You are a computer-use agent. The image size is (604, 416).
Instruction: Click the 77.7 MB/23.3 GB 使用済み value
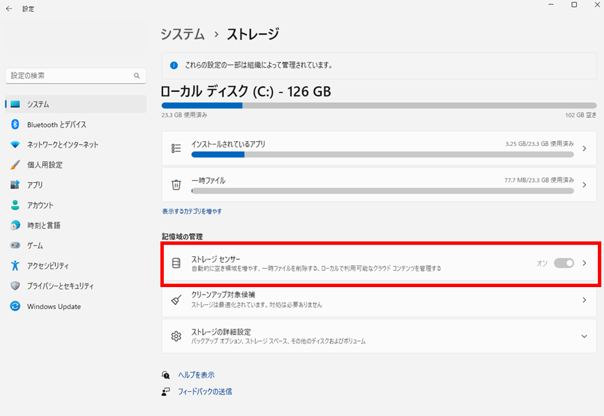pyautogui.click(x=539, y=180)
